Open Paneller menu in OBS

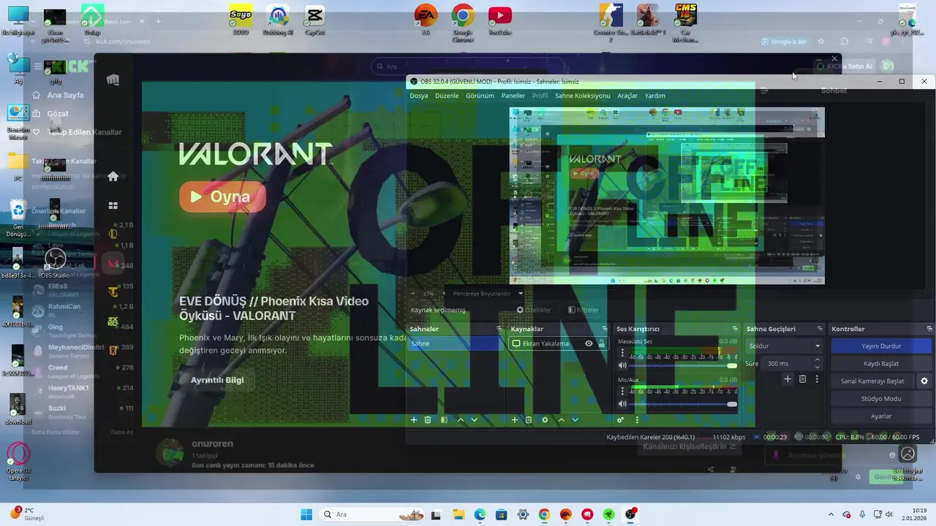(x=513, y=96)
